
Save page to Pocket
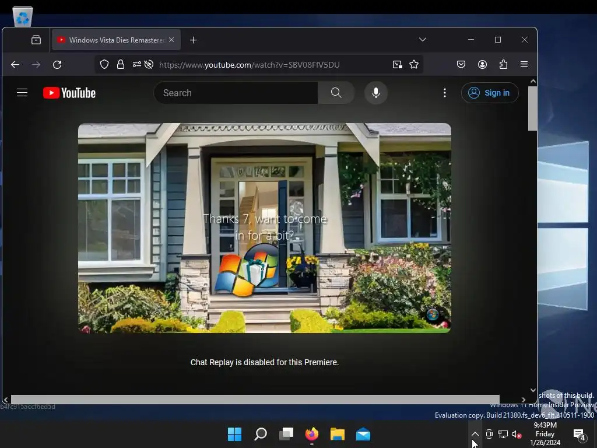pyautogui.click(x=461, y=64)
